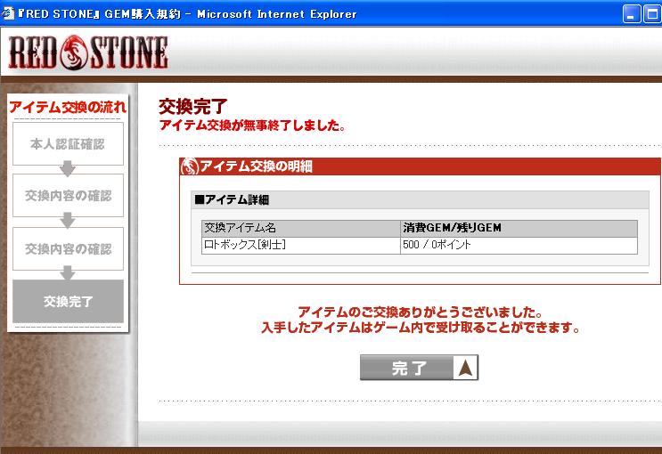Select the 本人認証確認 step box
Screen dimensions: 662x454
coord(68,144)
